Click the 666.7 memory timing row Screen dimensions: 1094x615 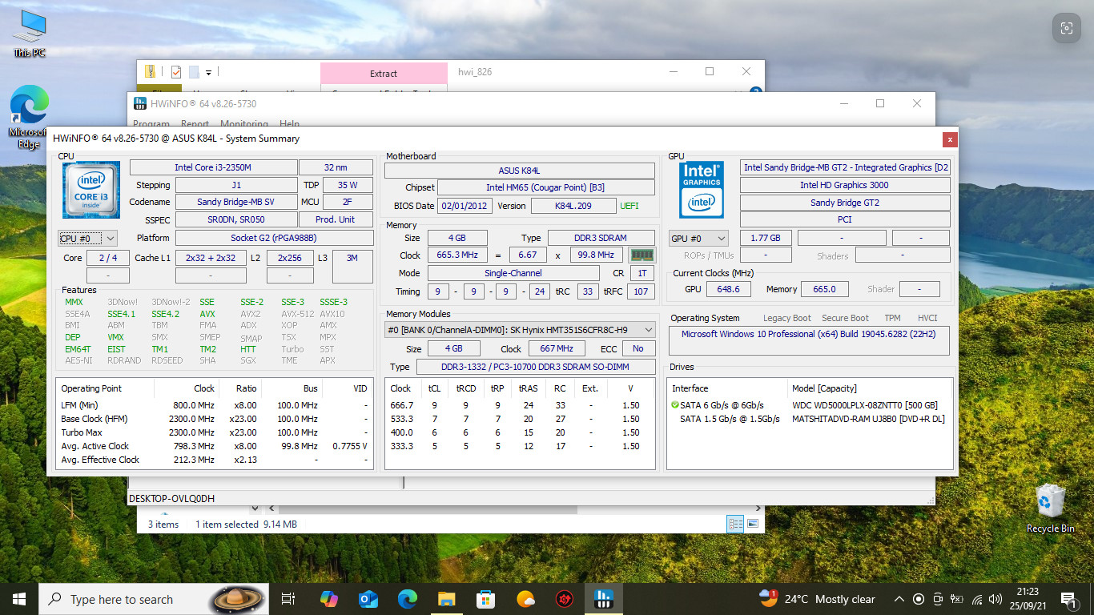coord(520,405)
